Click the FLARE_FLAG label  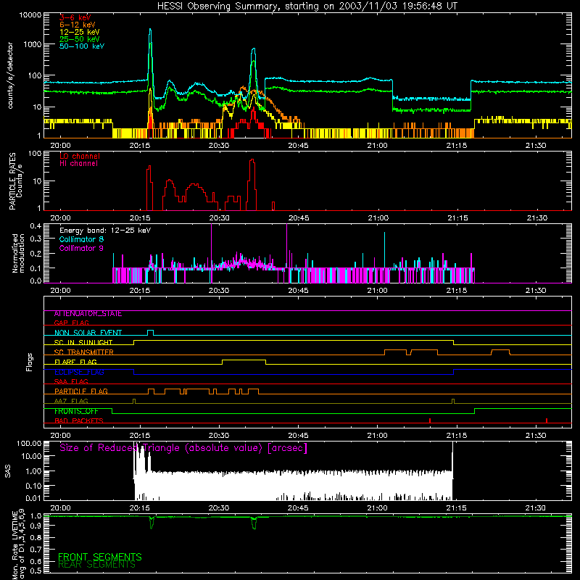(x=75, y=362)
